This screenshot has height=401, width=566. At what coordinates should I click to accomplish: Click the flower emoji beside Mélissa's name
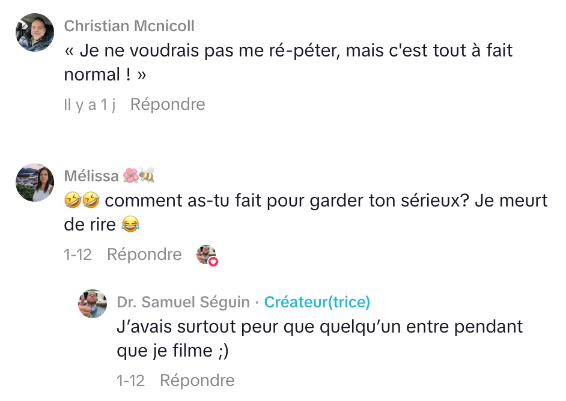coord(130,175)
